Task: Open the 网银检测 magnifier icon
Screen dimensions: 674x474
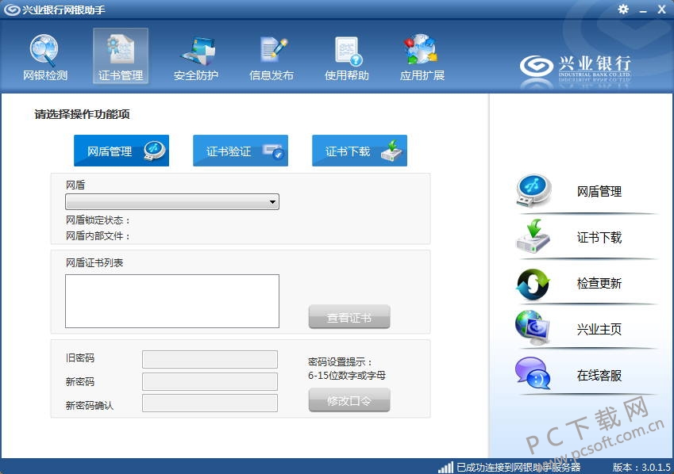Action: pos(44,50)
